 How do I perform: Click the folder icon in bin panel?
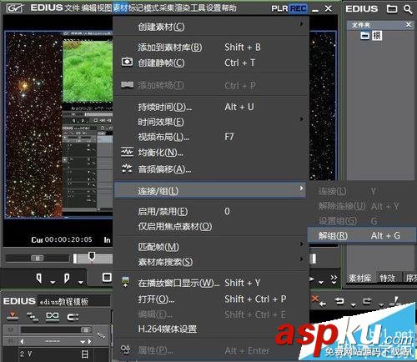tap(392, 9)
